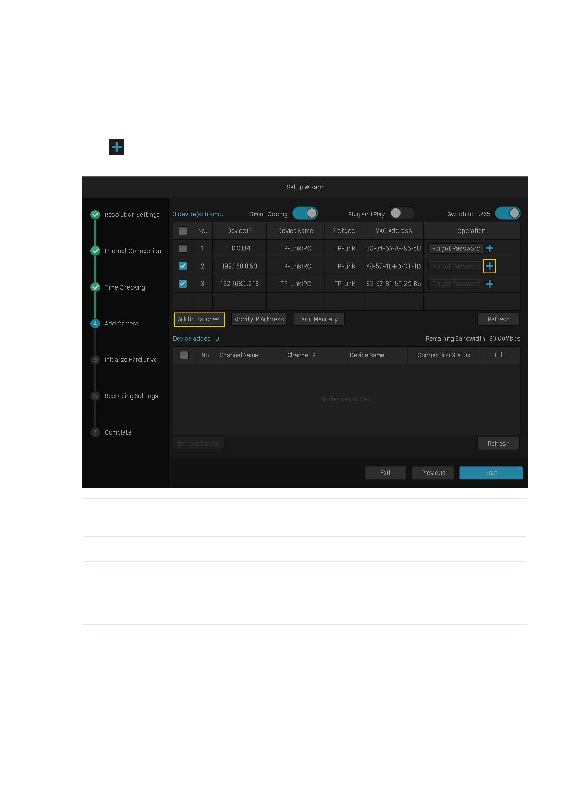Screen dimensions: 570x806
Task: Tick the select-all checkbox in found devices header
Action: (x=183, y=231)
